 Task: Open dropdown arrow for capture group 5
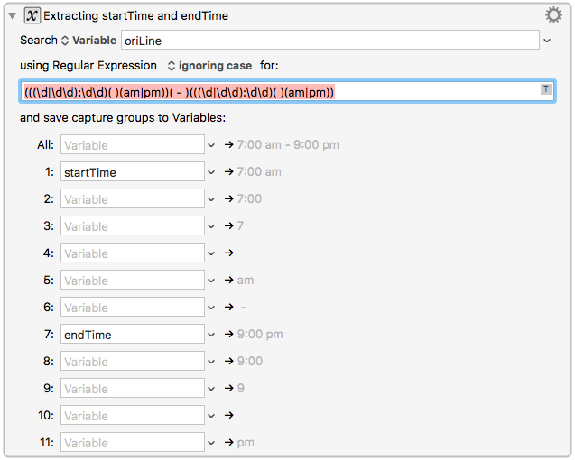(x=212, y=281)
